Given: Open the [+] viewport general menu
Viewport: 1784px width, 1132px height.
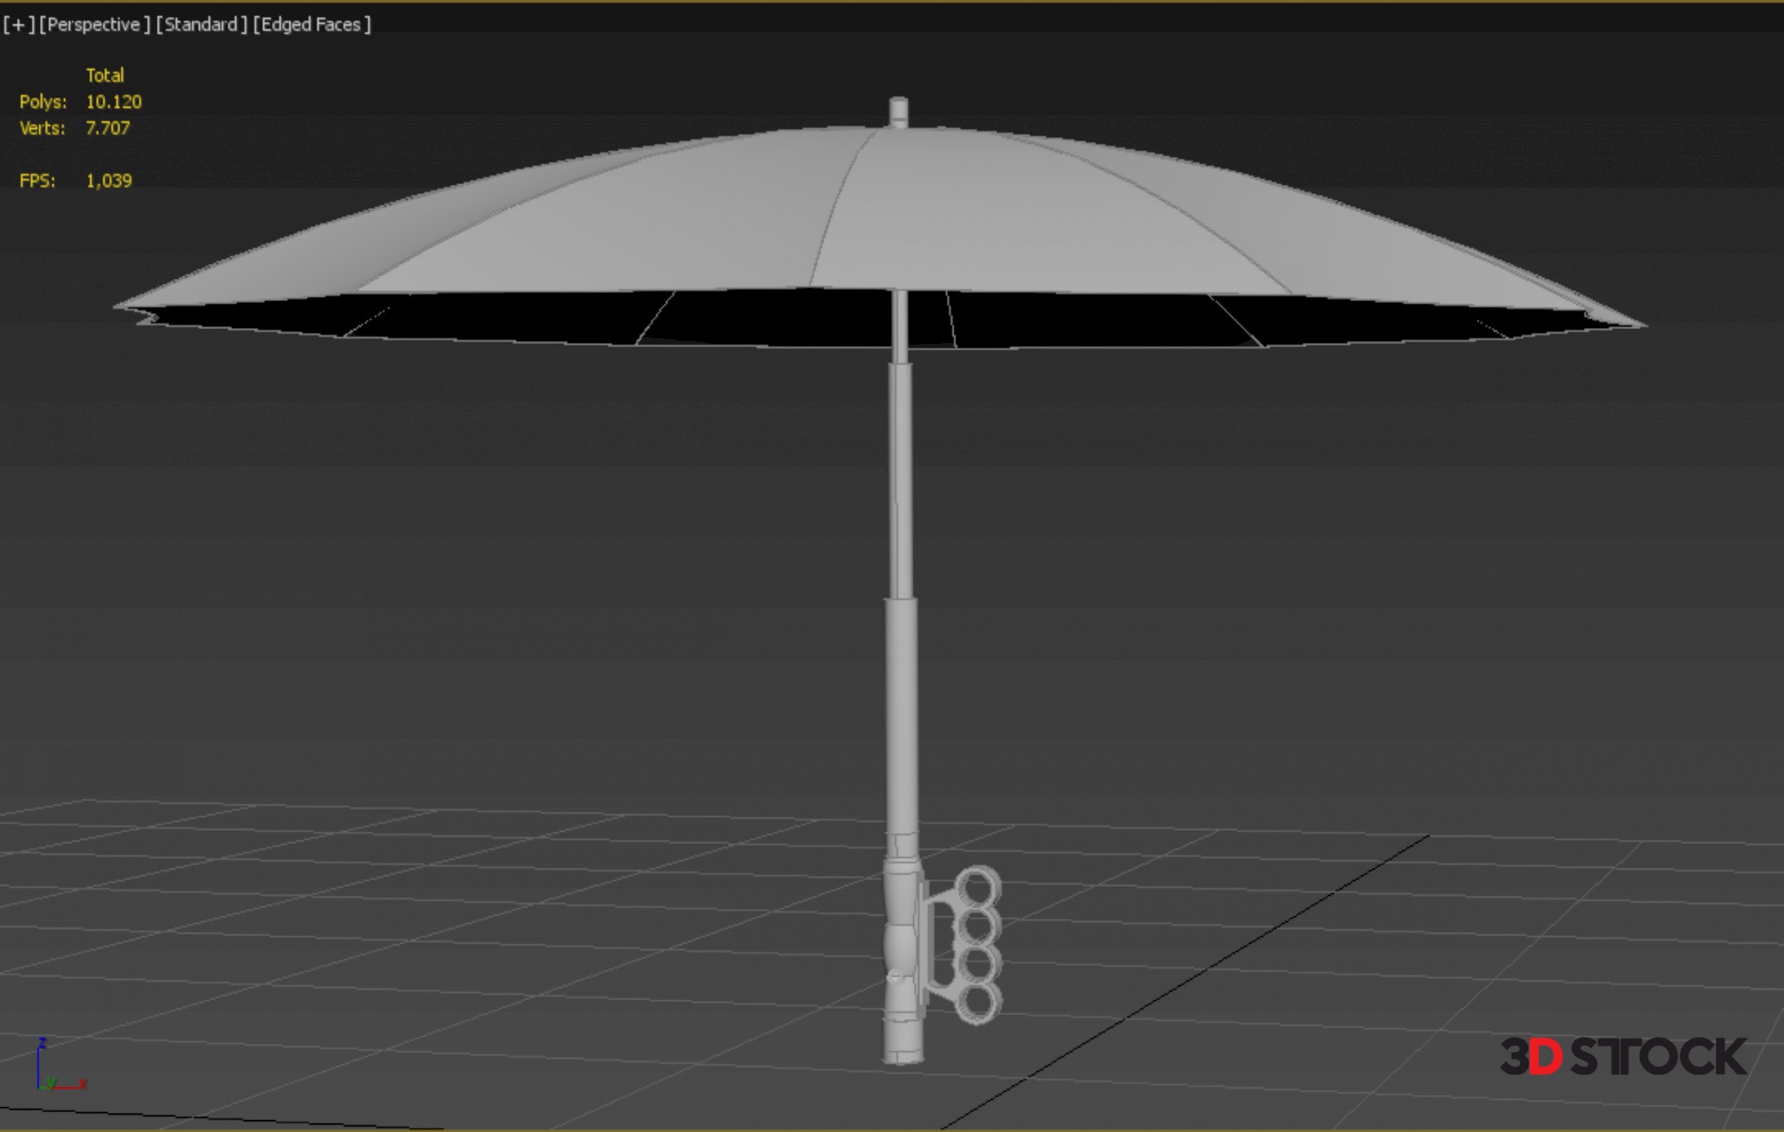Looking at the screenshot, I should 19,24.
